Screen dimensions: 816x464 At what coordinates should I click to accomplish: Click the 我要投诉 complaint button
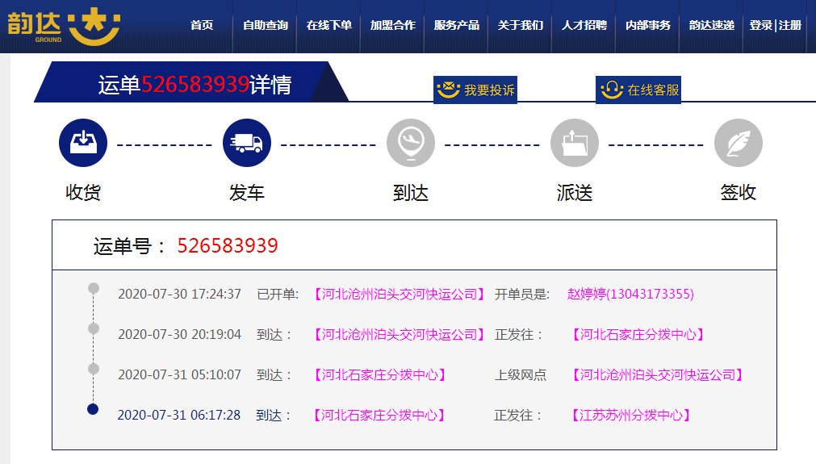click(x=475, y=90)
